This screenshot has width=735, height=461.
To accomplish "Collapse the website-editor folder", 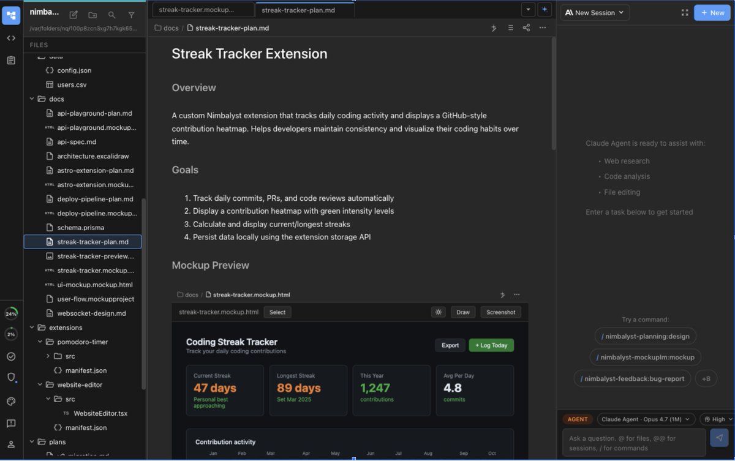I will point(40,384).
